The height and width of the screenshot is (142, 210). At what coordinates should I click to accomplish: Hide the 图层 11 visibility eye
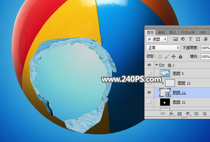coord(149,93)
